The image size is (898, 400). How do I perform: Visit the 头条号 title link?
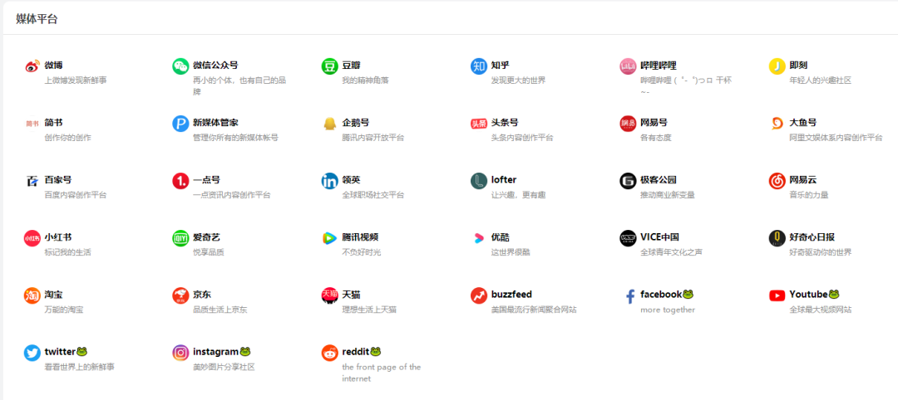[505, 122]
